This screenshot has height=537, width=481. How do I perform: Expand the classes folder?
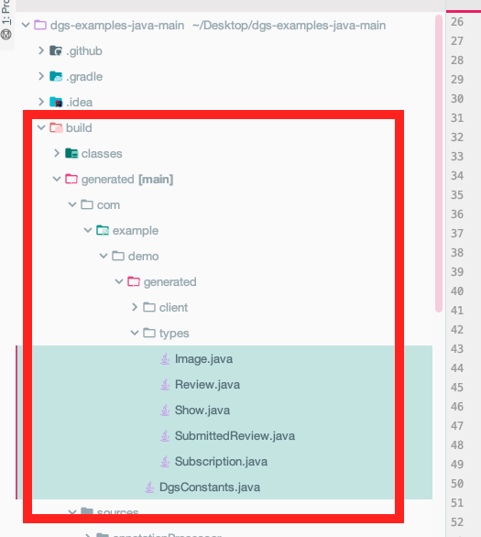click(57, 153)
